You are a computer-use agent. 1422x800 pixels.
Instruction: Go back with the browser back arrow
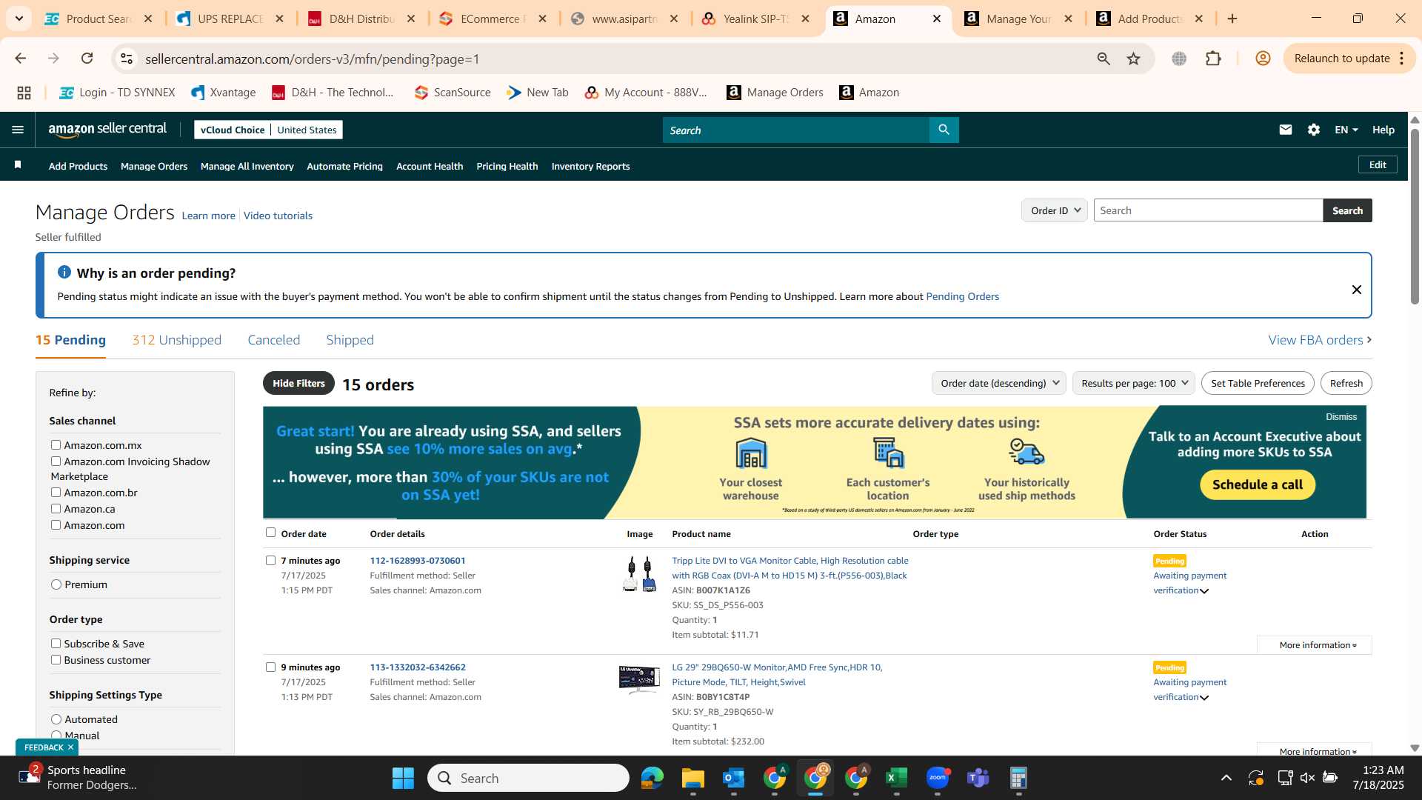coord(20,59)
